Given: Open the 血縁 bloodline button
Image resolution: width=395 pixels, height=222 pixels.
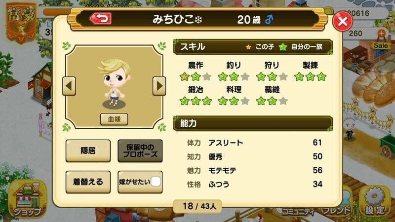Looking at the screenshot, I should coord(114,119).
